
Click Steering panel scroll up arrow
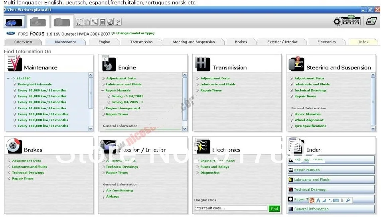(x=373, y=75)
